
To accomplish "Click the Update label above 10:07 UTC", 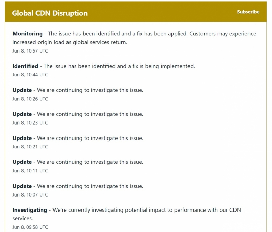I will tap(22, 186).
